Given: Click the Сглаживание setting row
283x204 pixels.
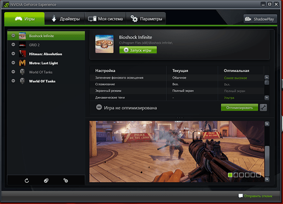Looking at the screenshot, I should [177, 84].
